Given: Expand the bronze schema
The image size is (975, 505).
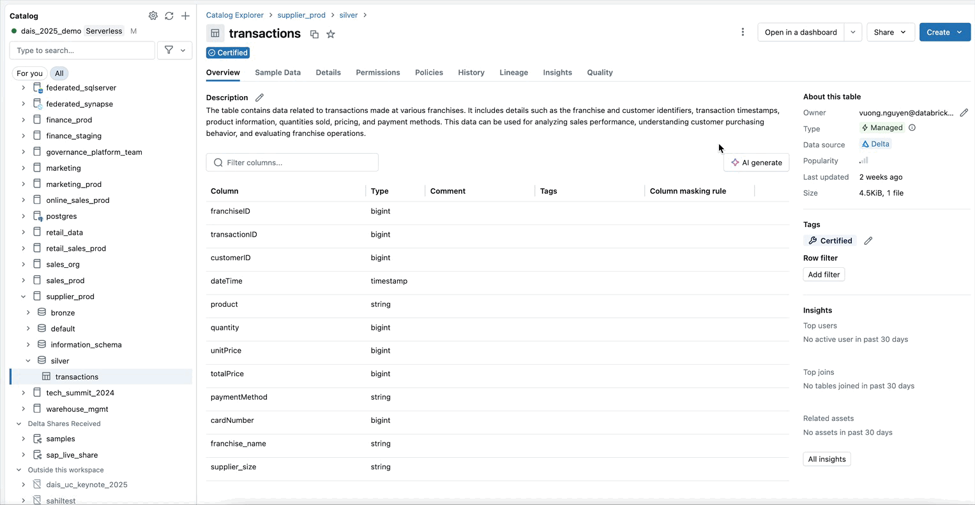Looking at the screenshot, I should [x=28, y=312].
